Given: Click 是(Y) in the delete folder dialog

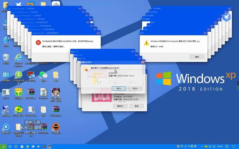Looking at the screenshot, I should (119, 88).
